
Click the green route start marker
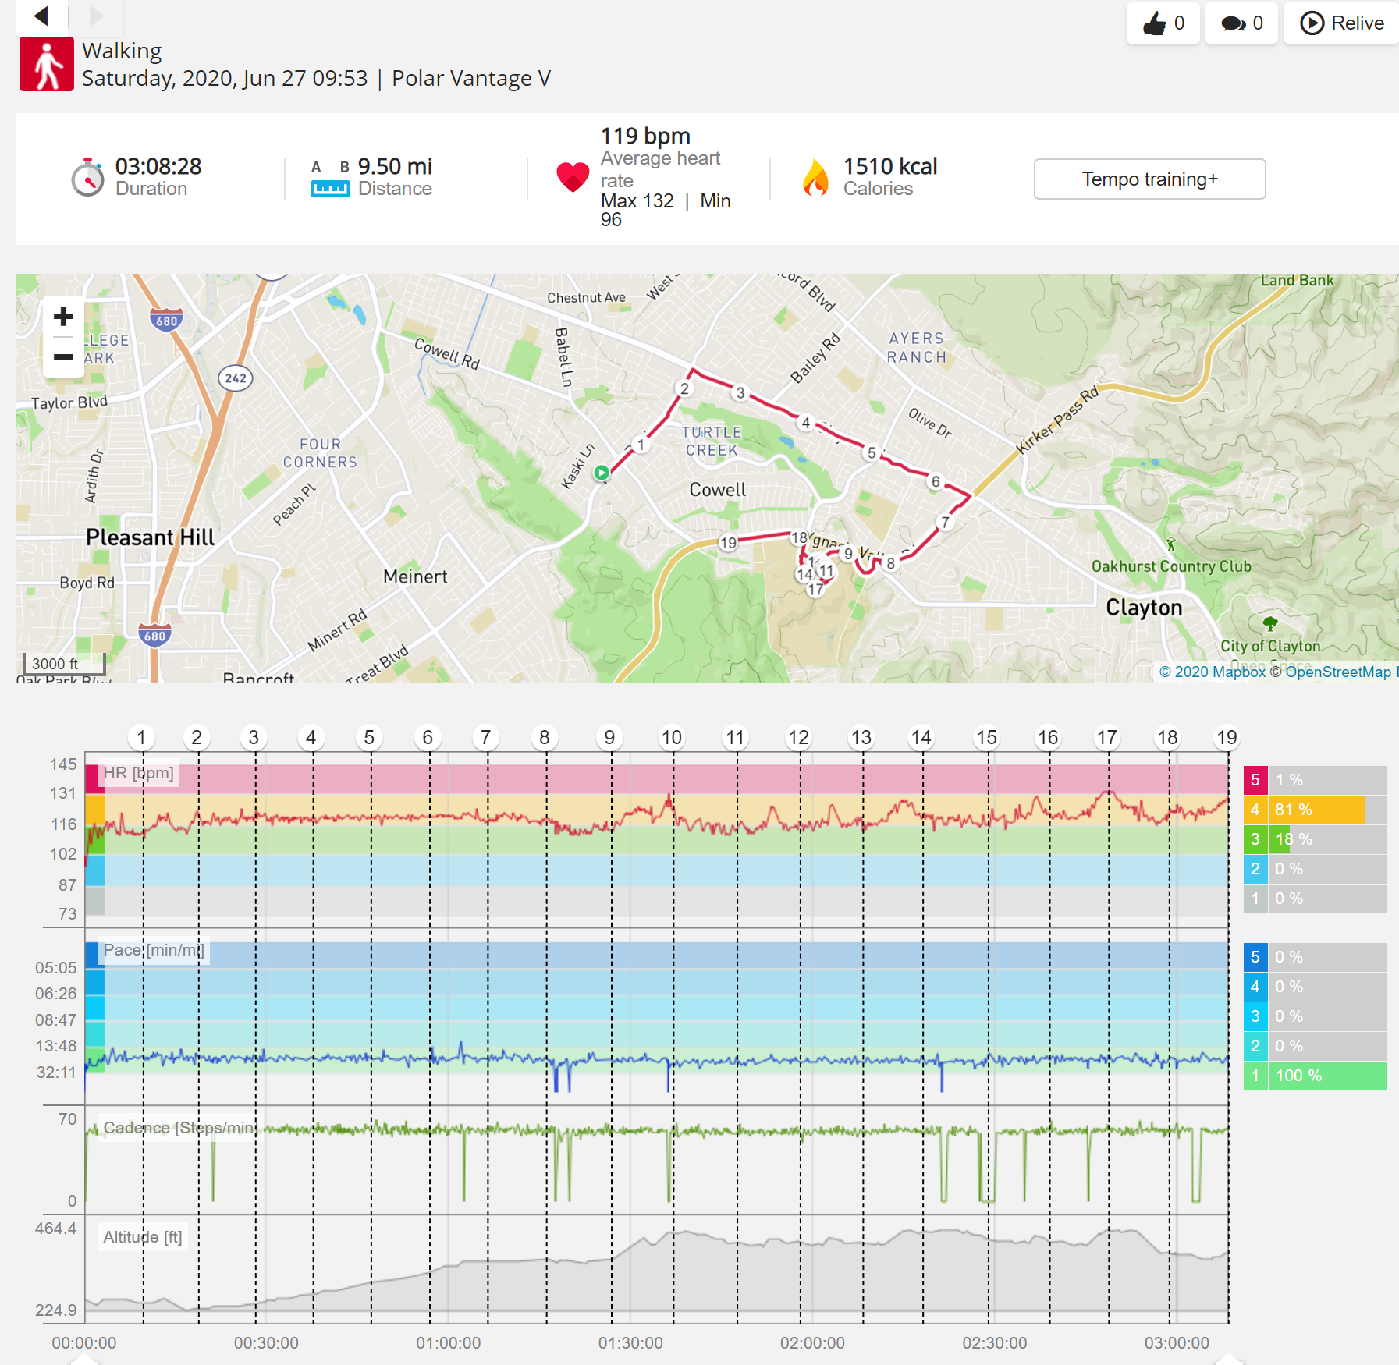tap(602, 473)
